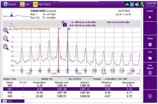Select table row for channel 006
Image resolution: width=158 pixels, height=104 pixels.
point(71,86)
